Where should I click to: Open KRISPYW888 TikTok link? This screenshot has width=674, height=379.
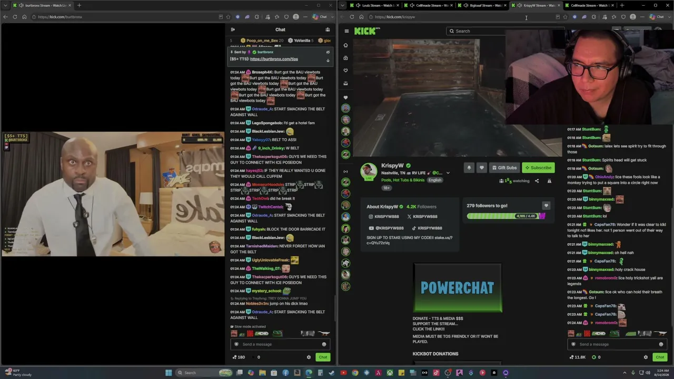427,228
